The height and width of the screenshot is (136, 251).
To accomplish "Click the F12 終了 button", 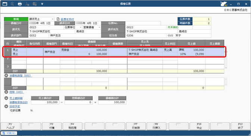I will tap(241, 126).
